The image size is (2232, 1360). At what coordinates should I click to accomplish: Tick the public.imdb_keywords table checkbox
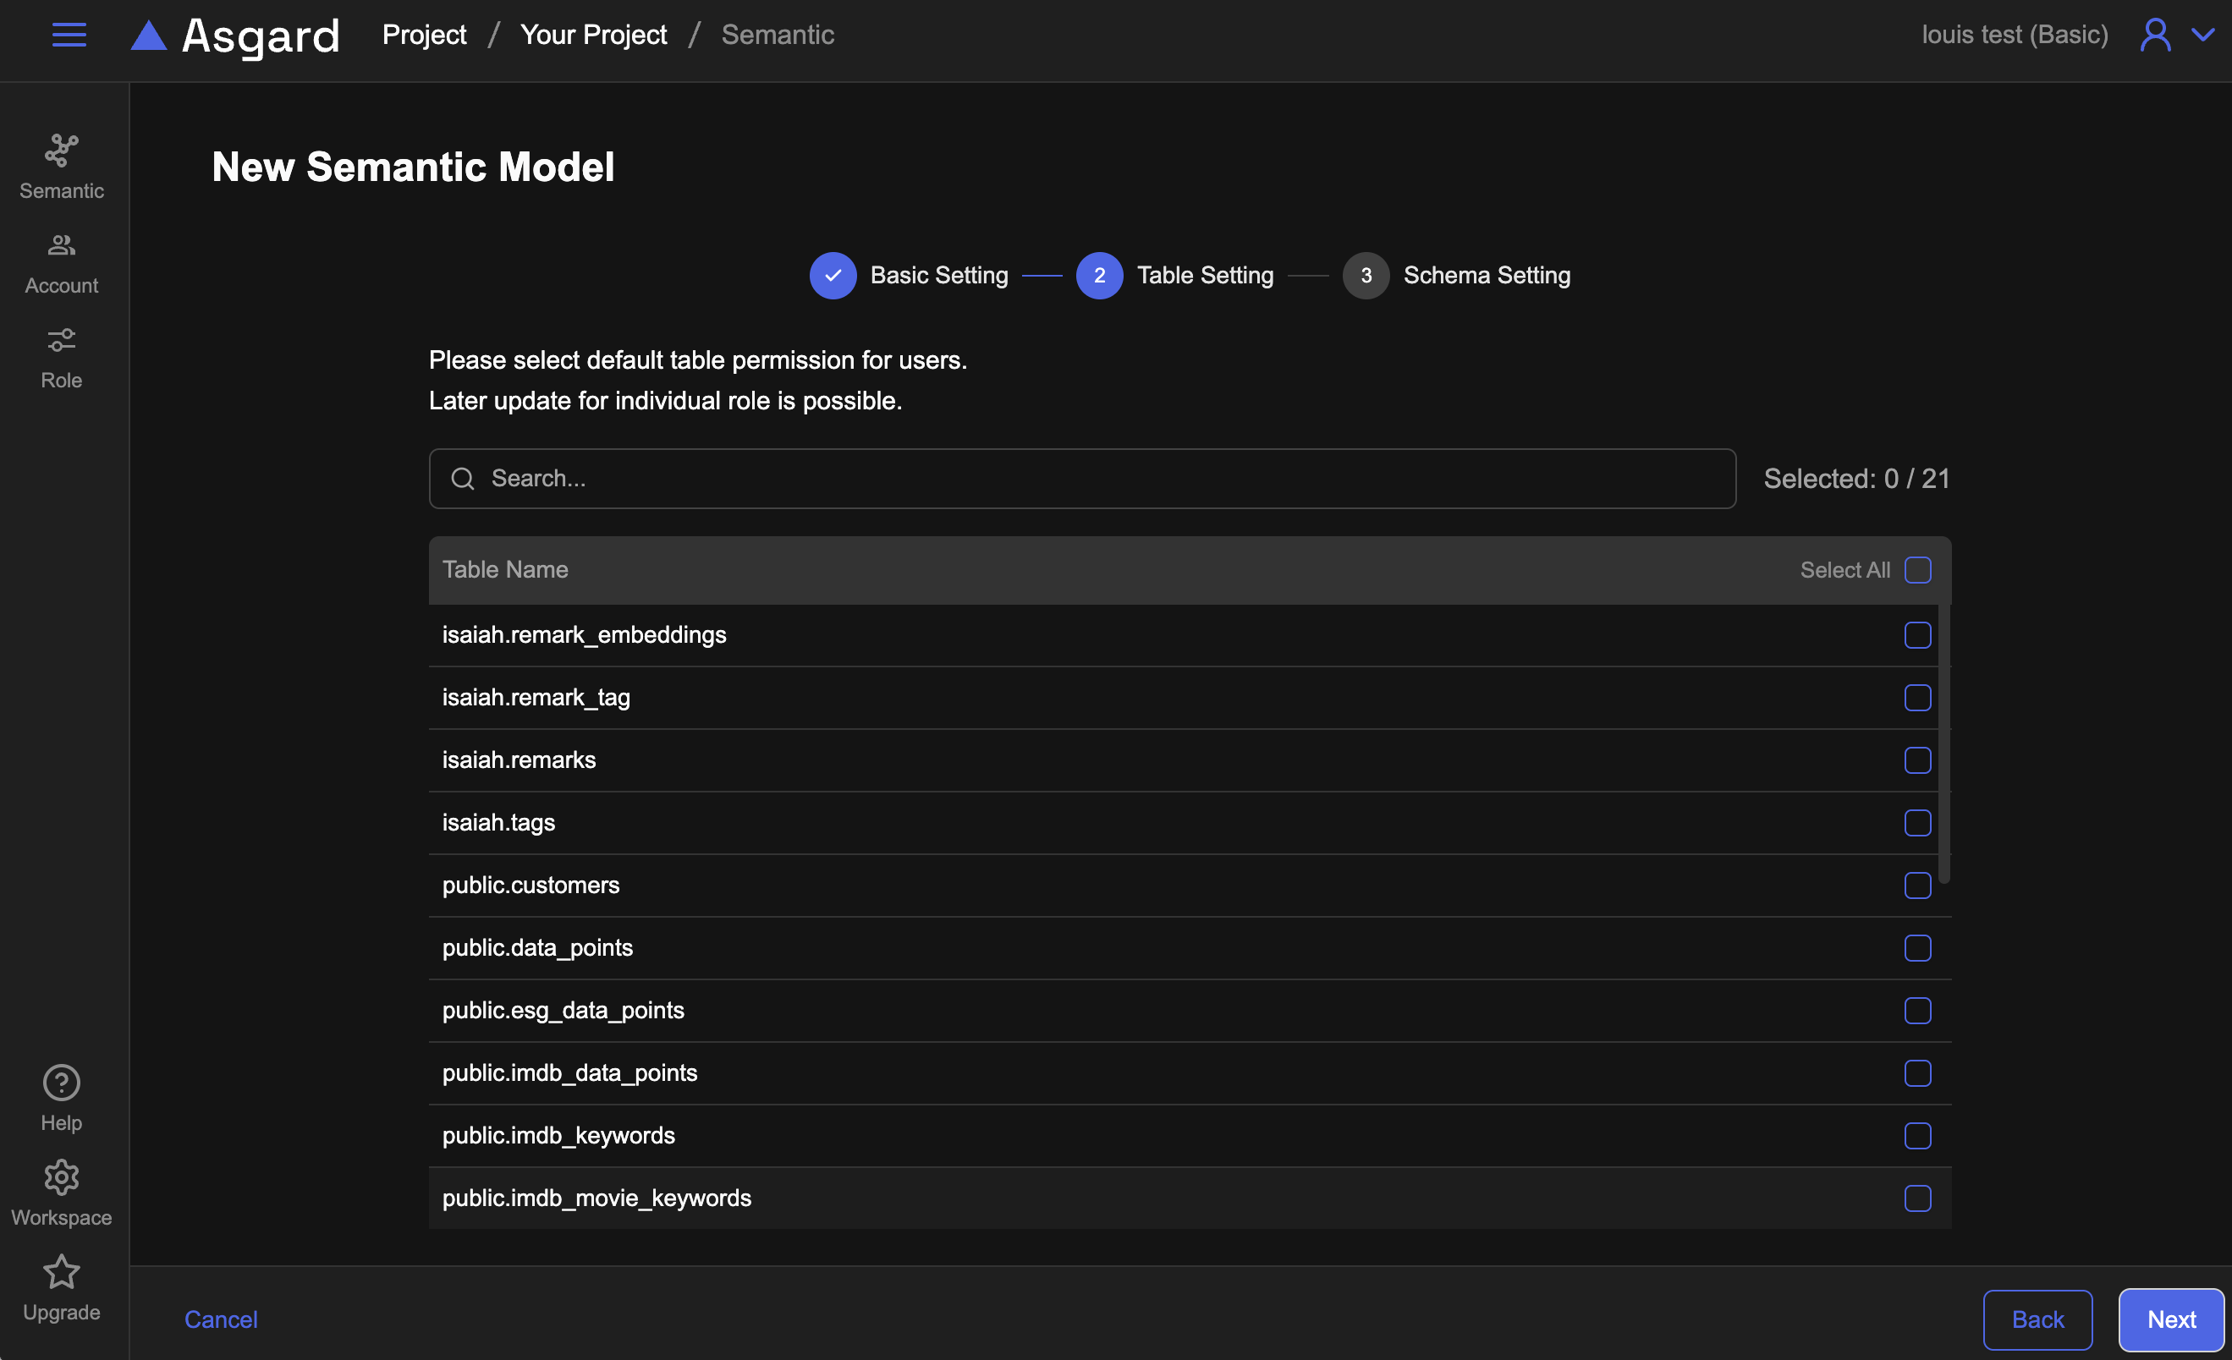(x=1916, y=1135)
